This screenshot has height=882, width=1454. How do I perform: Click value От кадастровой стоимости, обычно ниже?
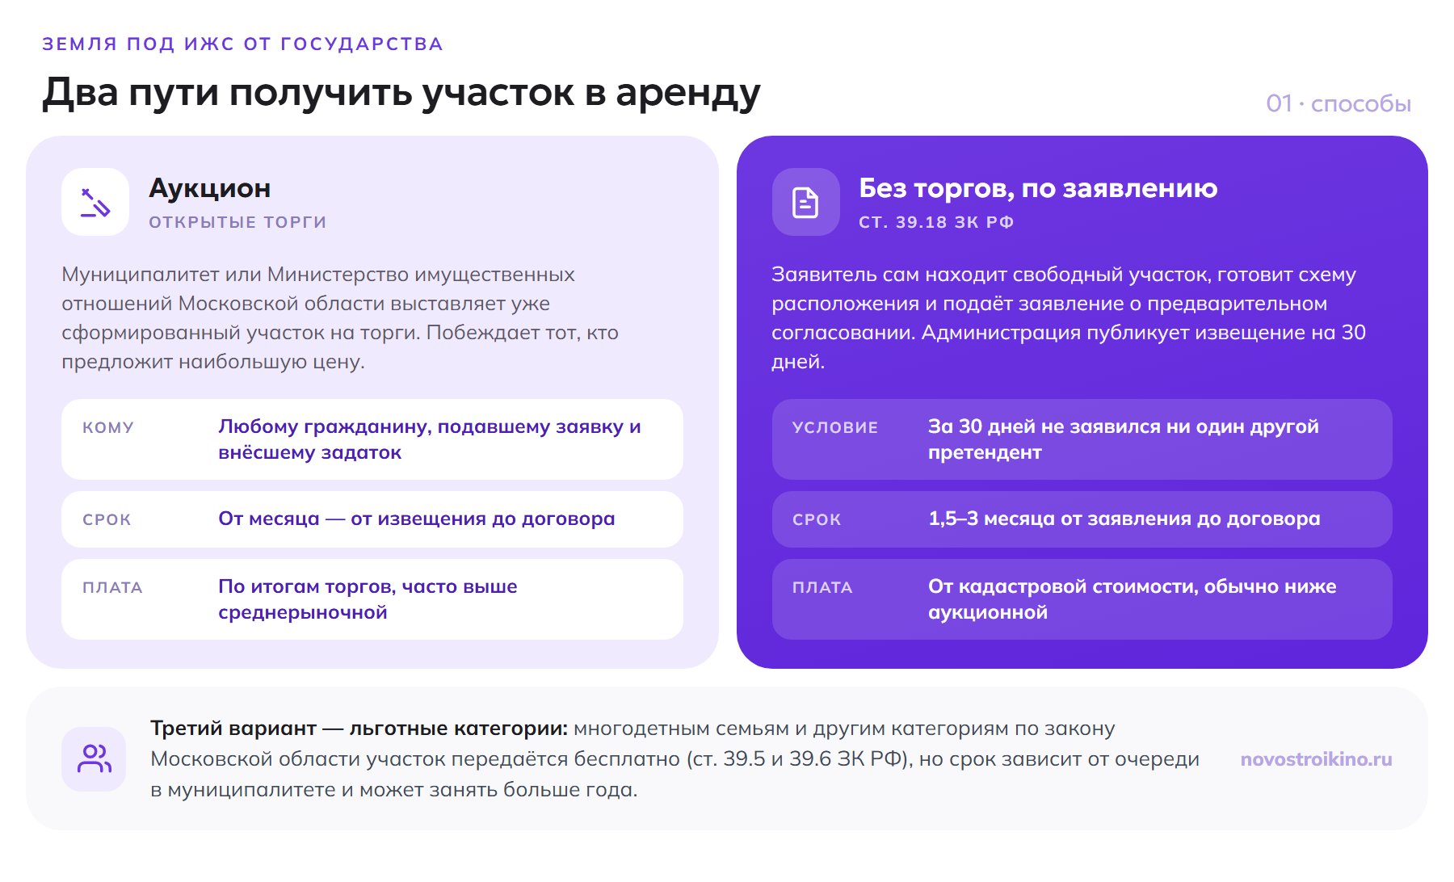pos(1133,599)
